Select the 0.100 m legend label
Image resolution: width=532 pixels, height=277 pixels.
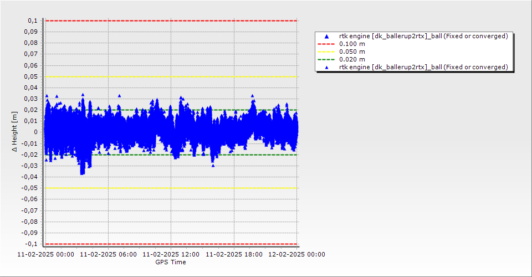[352, 44]
